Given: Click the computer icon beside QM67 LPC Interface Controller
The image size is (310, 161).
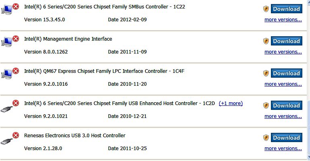Looking at the screenshot, I should pyautogui.click(x=7, y=74).
